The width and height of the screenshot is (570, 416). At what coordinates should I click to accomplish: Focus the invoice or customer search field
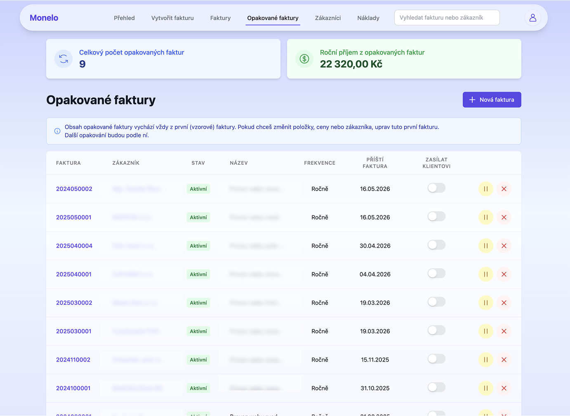pos(447,18)
